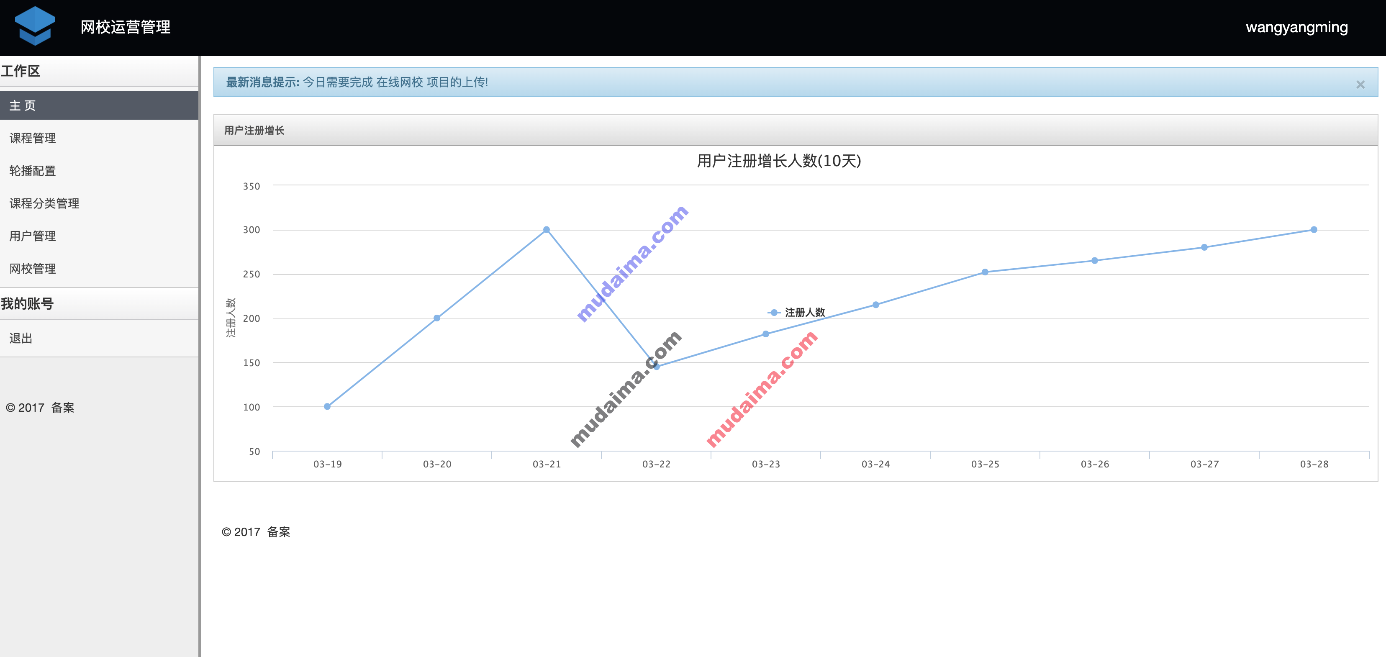Click 退出 to log out

pyautogui.click(x=99, y=338)
